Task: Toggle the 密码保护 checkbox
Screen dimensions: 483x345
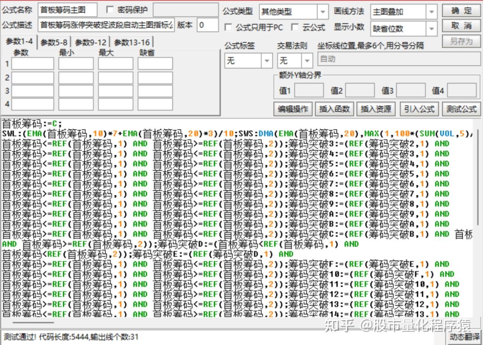Action: (110, 10)
